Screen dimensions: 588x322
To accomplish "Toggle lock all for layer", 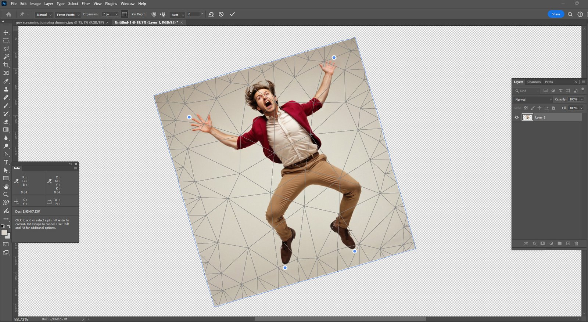I will (x=553, y=108).
